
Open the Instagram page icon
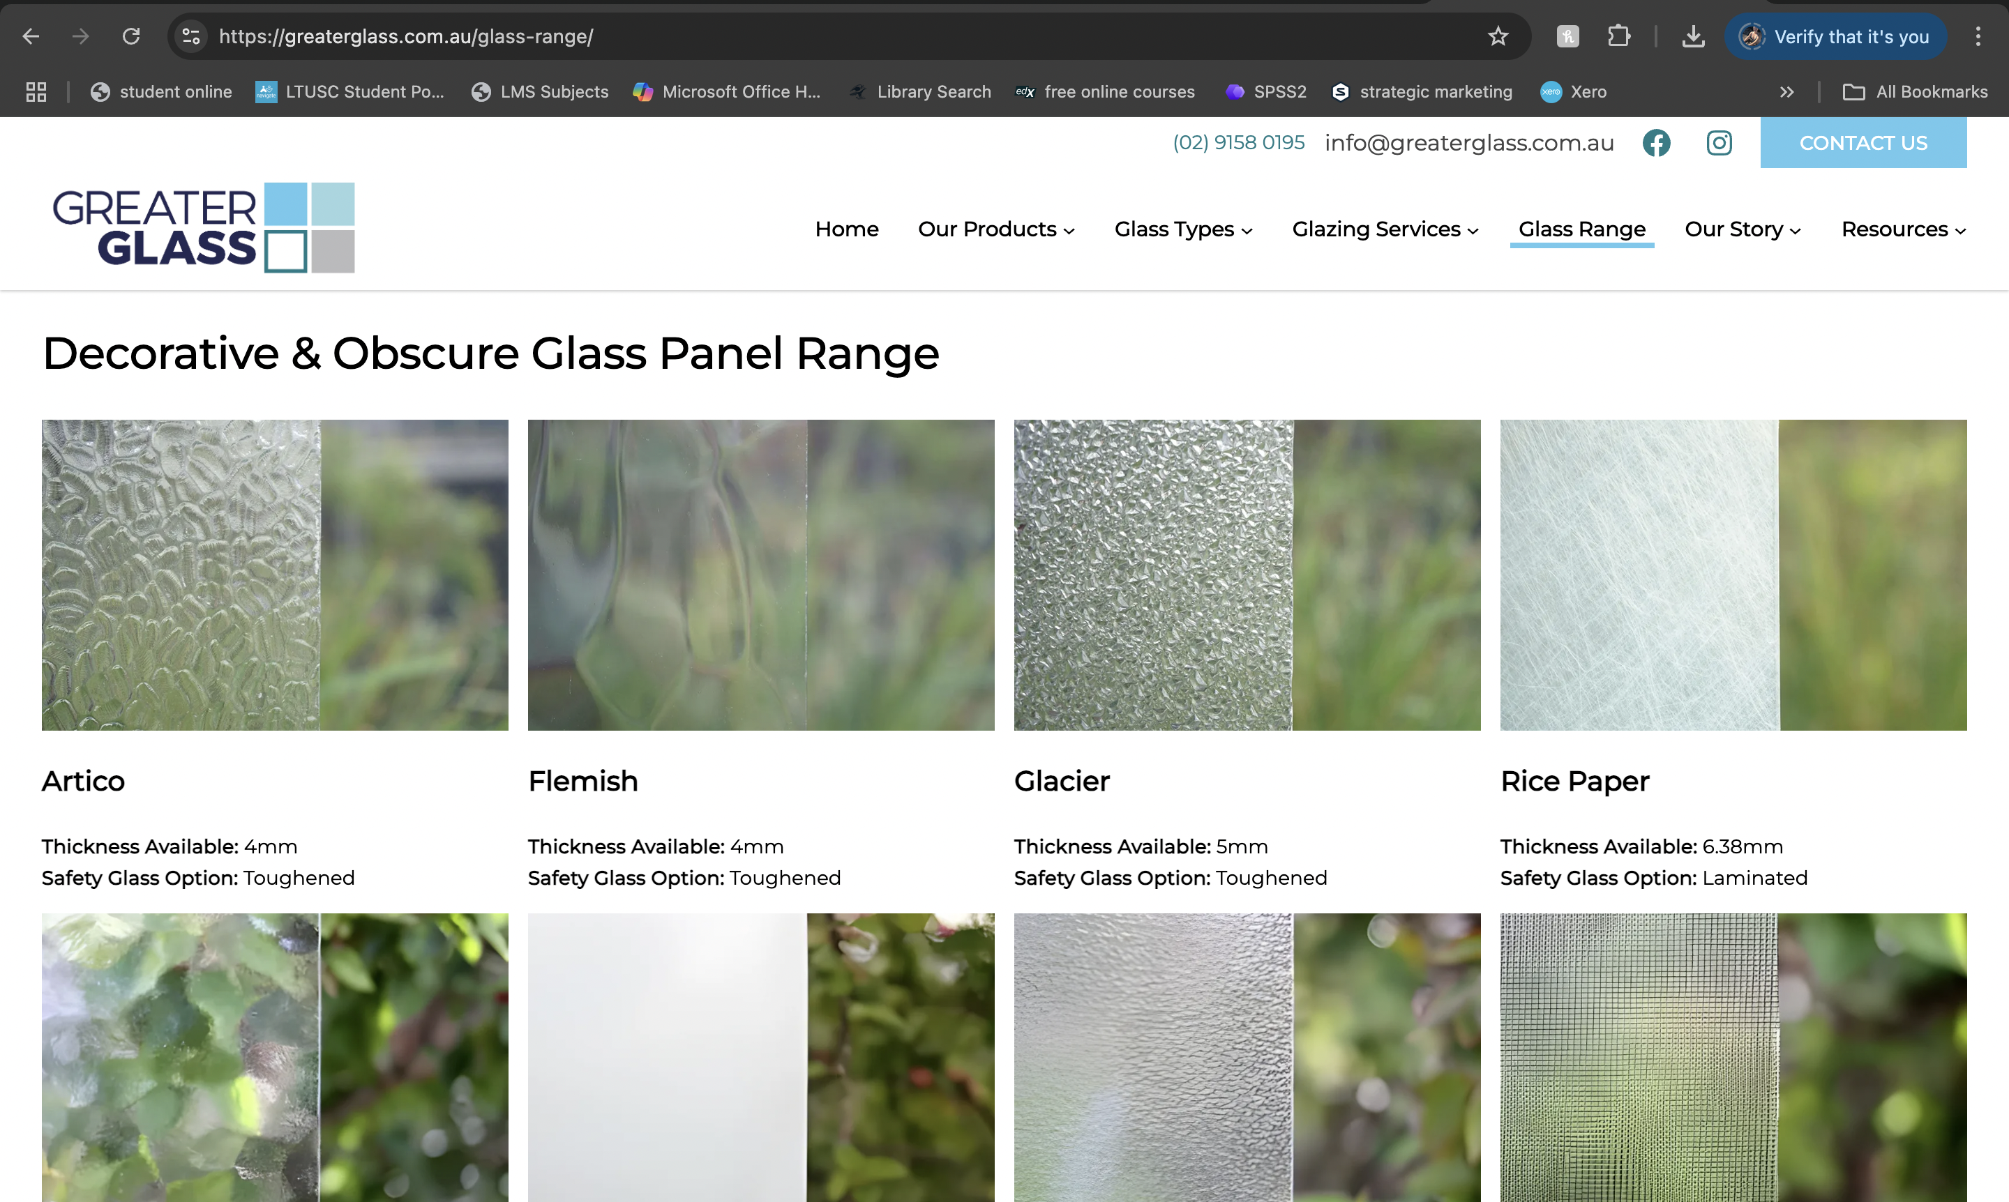click(x=1719, y=142)
